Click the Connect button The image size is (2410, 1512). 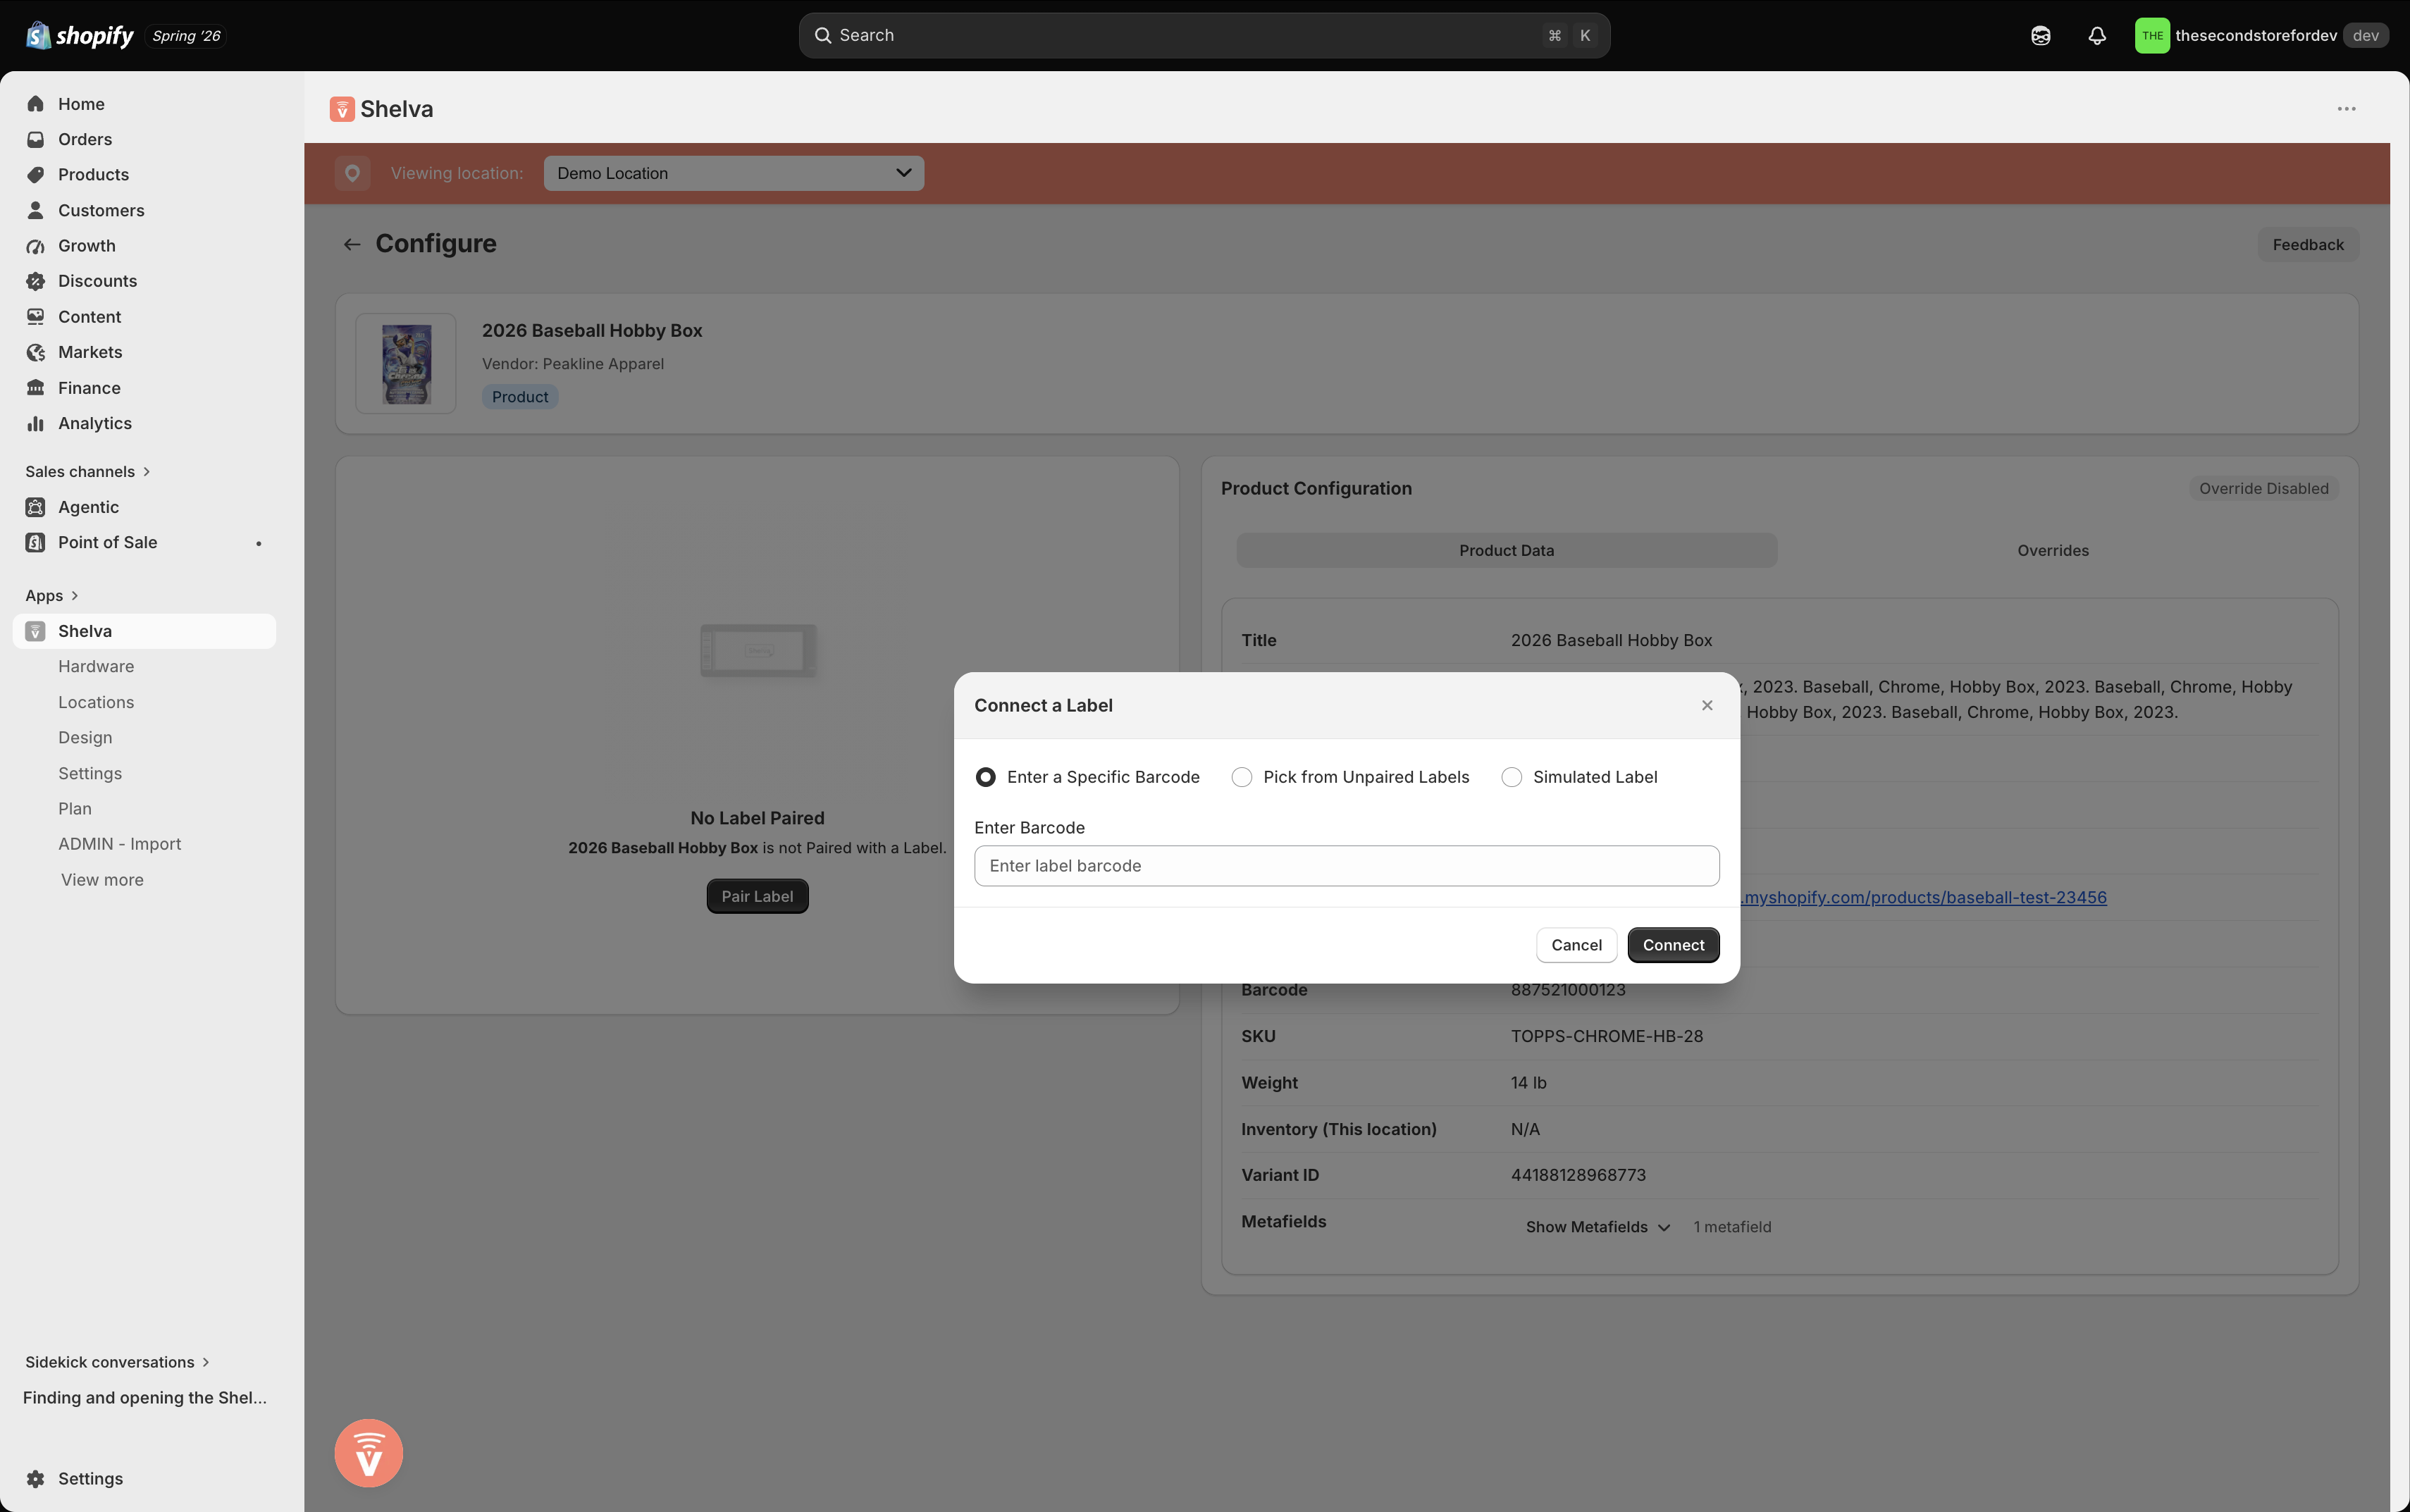point(1673,945)
